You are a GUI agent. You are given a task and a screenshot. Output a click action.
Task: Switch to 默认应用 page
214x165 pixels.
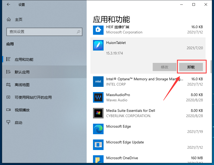[x=44, y=72]
